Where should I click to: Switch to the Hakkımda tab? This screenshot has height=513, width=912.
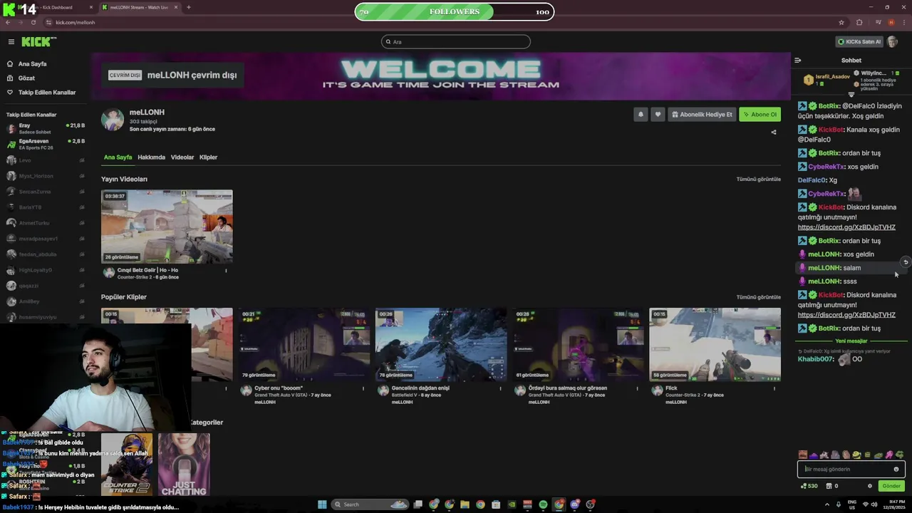(151, 157)
